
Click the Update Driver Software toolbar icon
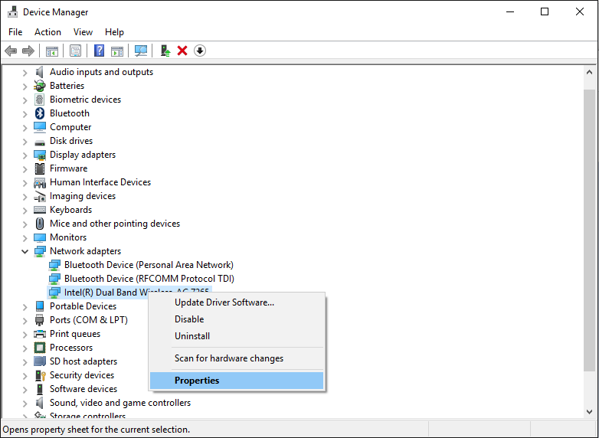click(x=165, y=51)
